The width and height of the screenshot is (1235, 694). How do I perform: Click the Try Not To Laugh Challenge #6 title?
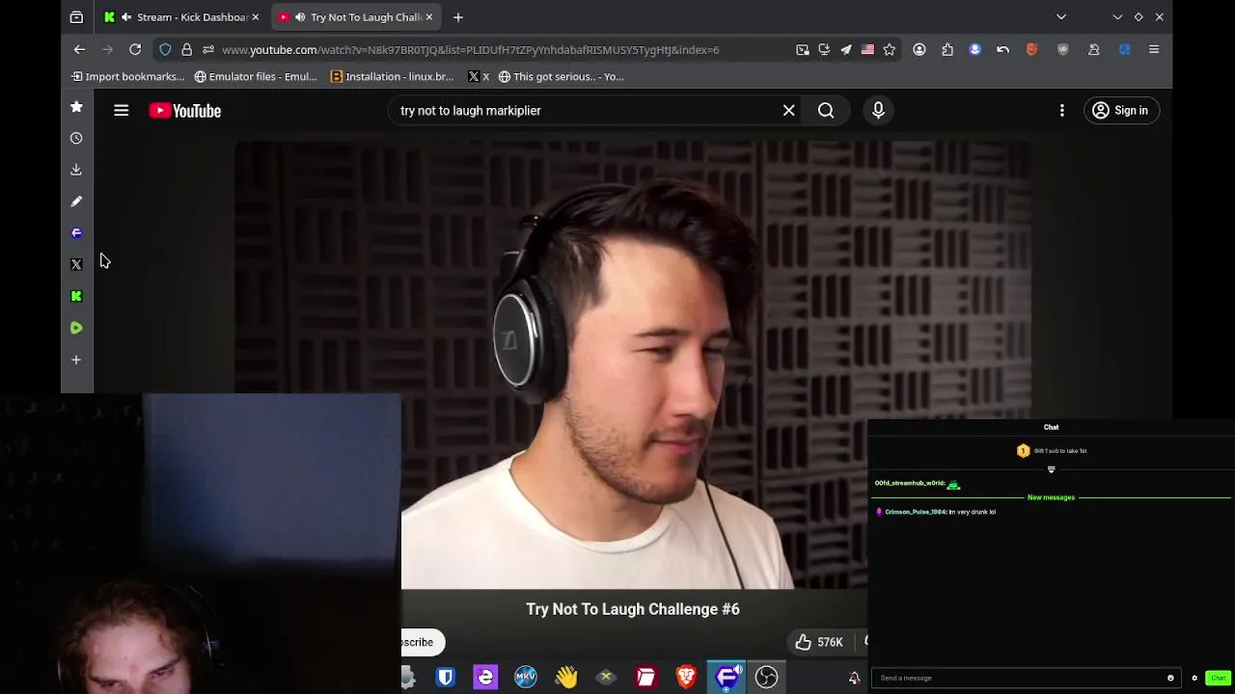tap(633, 609)
